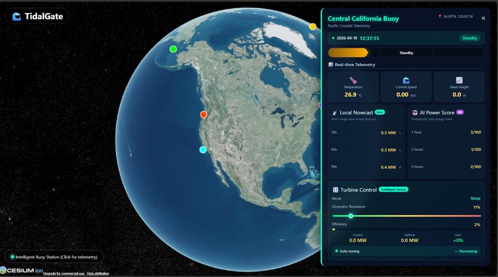Click the Optimal 0.0 MW reading
The height and width of the screenshot is (277, 498).
[x=410, y=241]
